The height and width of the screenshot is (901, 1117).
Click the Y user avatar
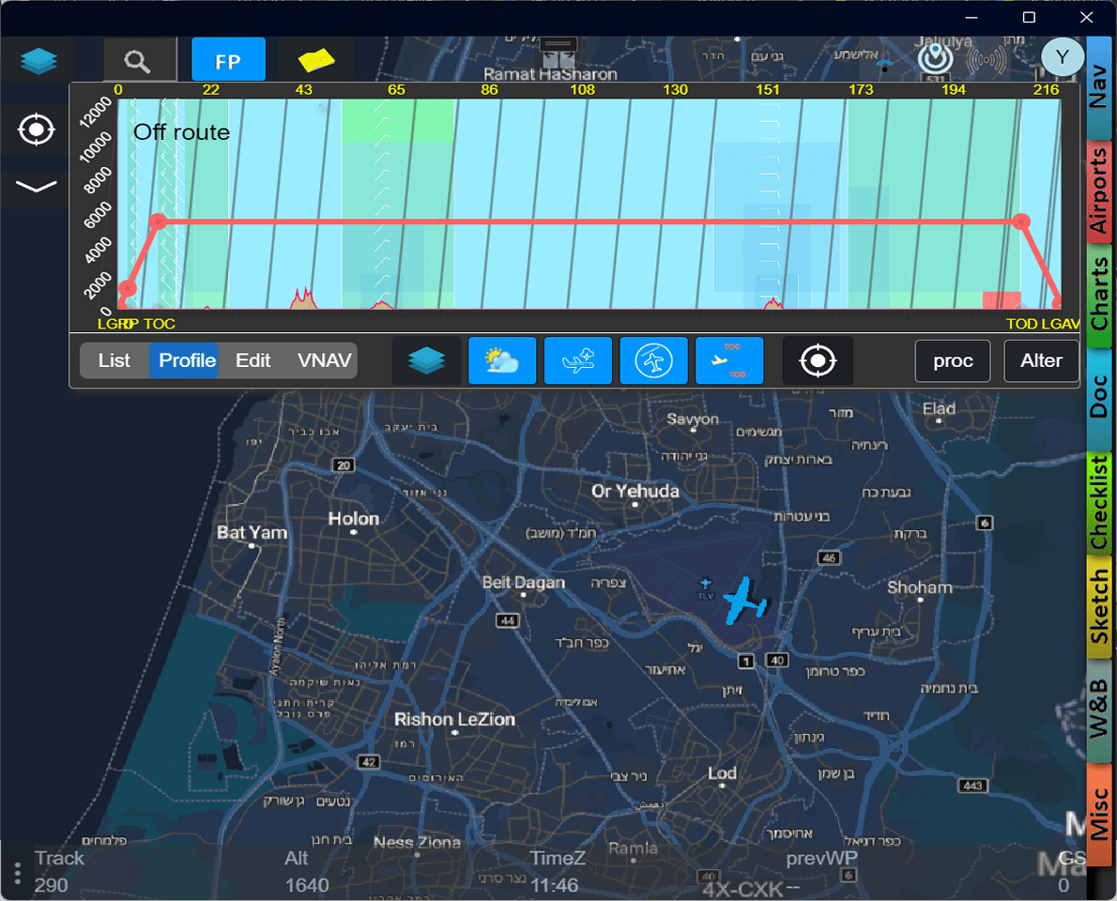pos(1062,58)
